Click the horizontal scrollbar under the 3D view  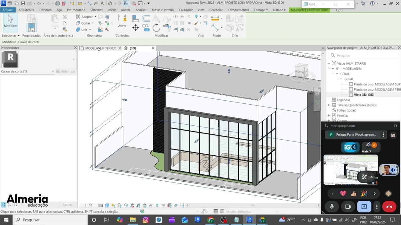pos(252,205)
